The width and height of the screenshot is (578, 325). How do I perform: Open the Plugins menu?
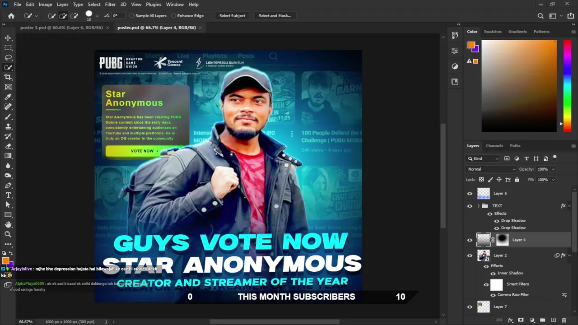pos(154,5)
